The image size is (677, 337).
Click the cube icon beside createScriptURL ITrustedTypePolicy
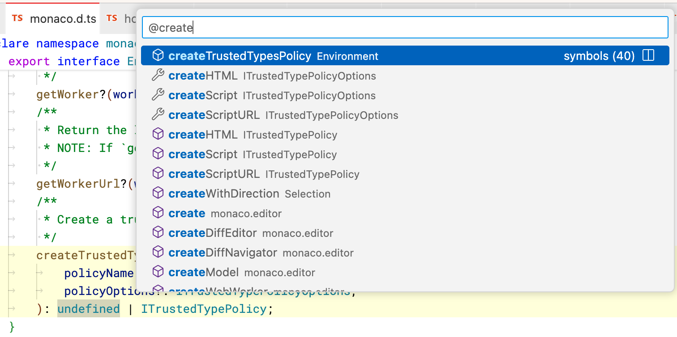[158, 173]
